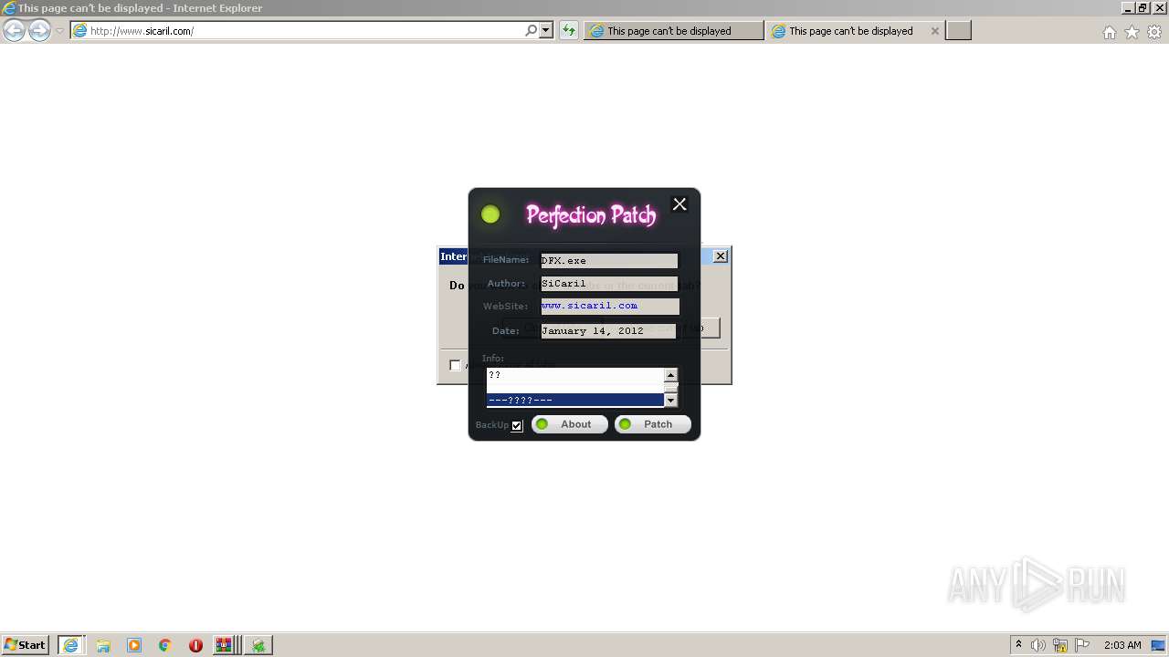1169x657 pixels.
Task: Tick the checkbox in the Internet Explorer dialog
Action: point(455,365)
